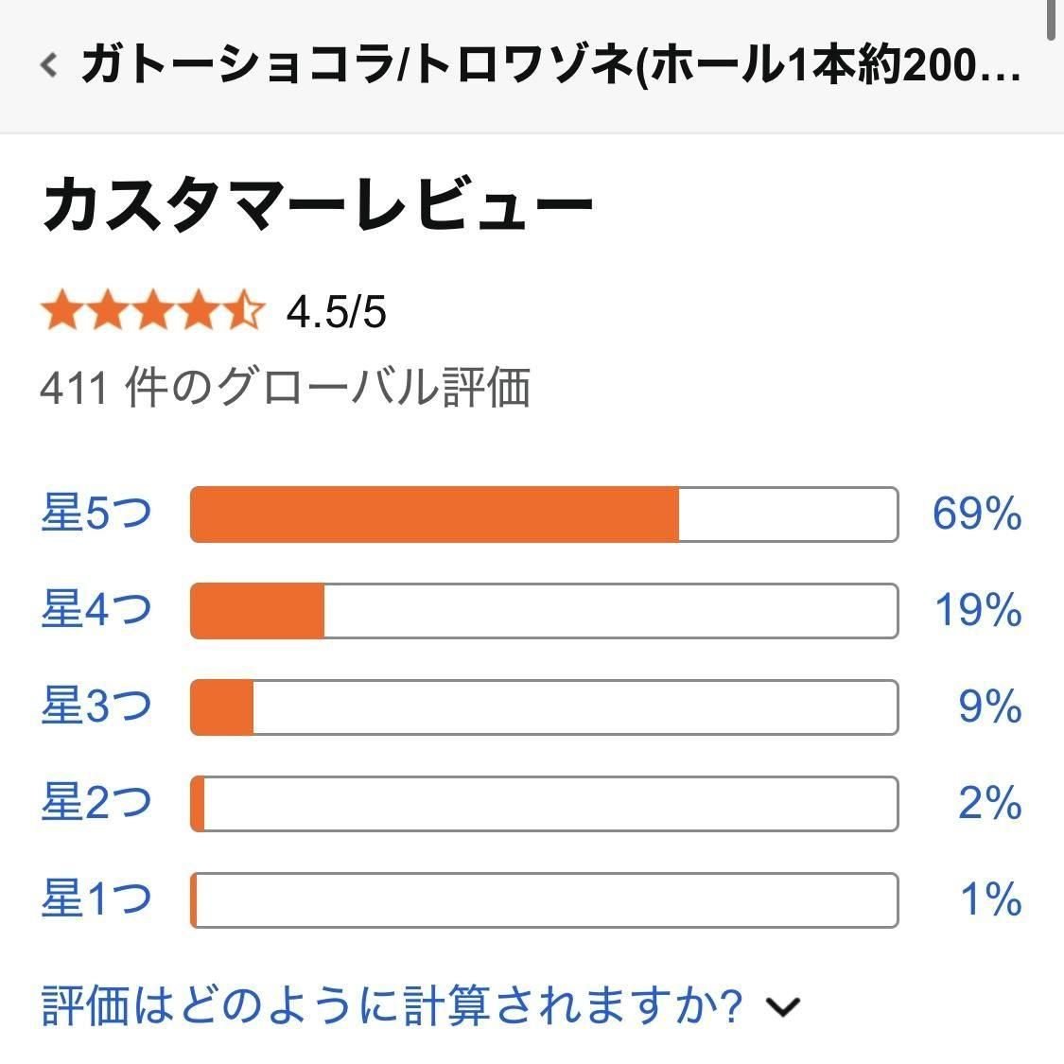The width and height of the screenshot is (1064, 1064).
Task: Select the 星1つ rating label
Action: pos(96,899)
